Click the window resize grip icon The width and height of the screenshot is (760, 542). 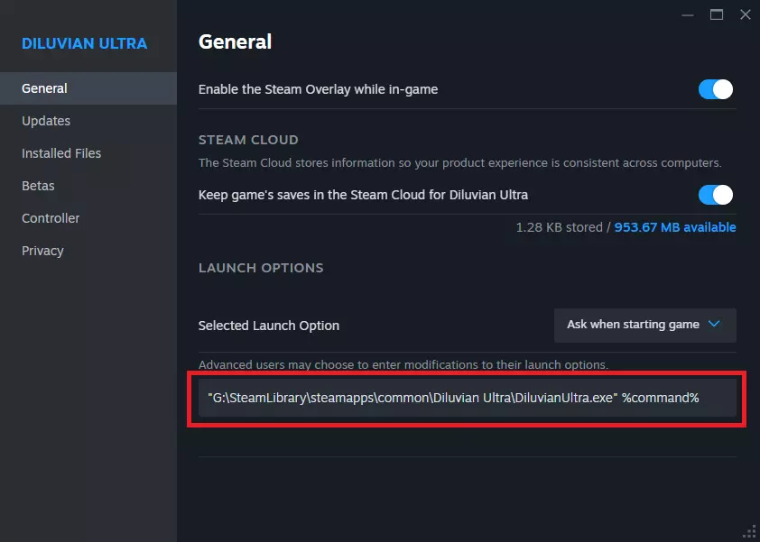click(x=748, y=531)
